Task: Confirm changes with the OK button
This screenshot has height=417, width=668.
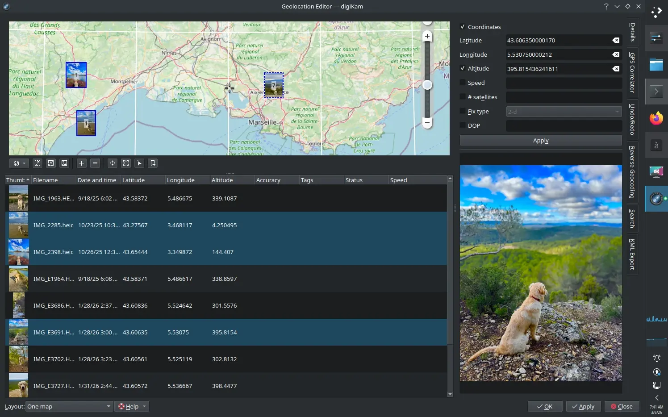Action: [545, 406]
